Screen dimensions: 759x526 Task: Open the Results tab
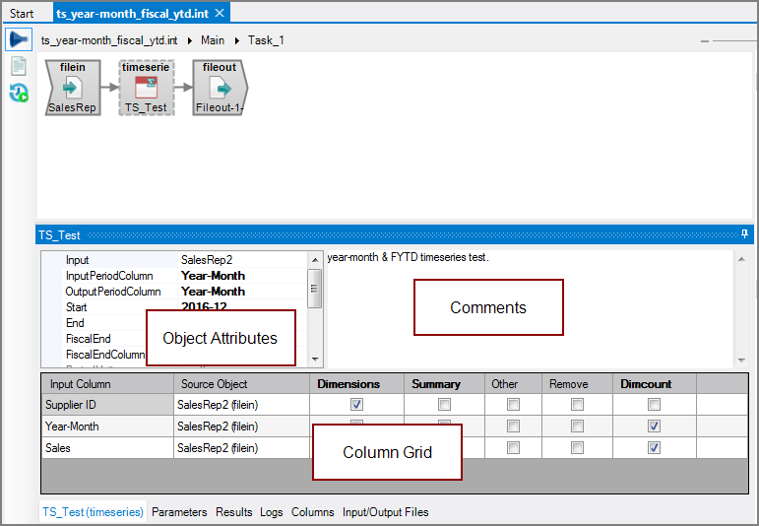[x=233, y=512]
